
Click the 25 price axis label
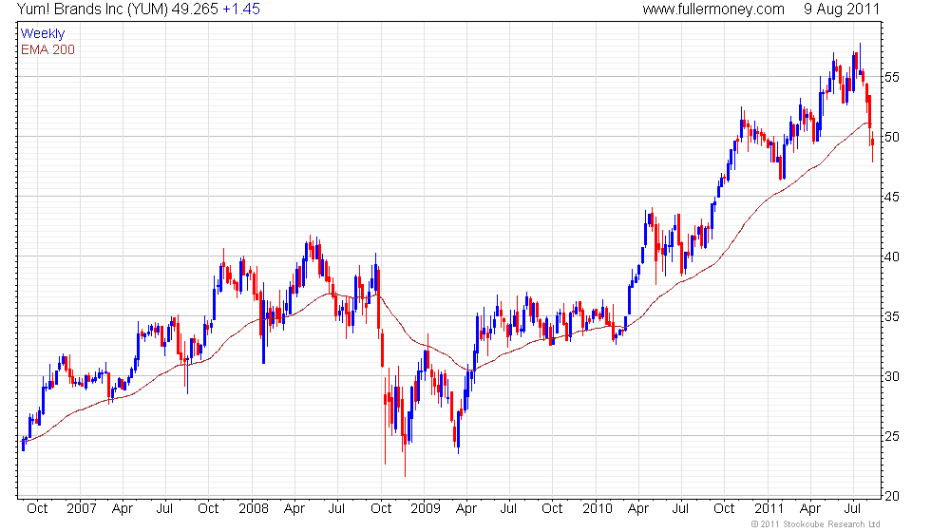(892, 436)
